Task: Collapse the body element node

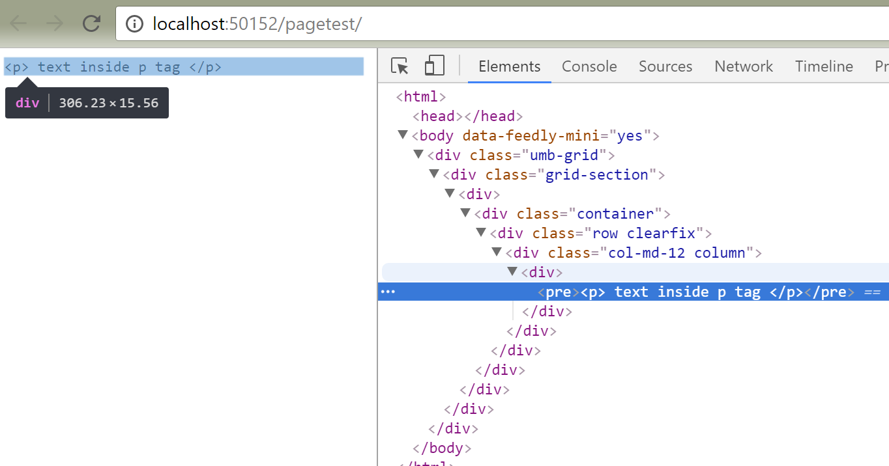Action: tap(403, 135)
